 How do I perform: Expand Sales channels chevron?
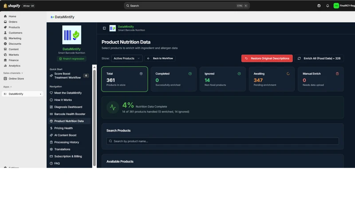(22, 73)
